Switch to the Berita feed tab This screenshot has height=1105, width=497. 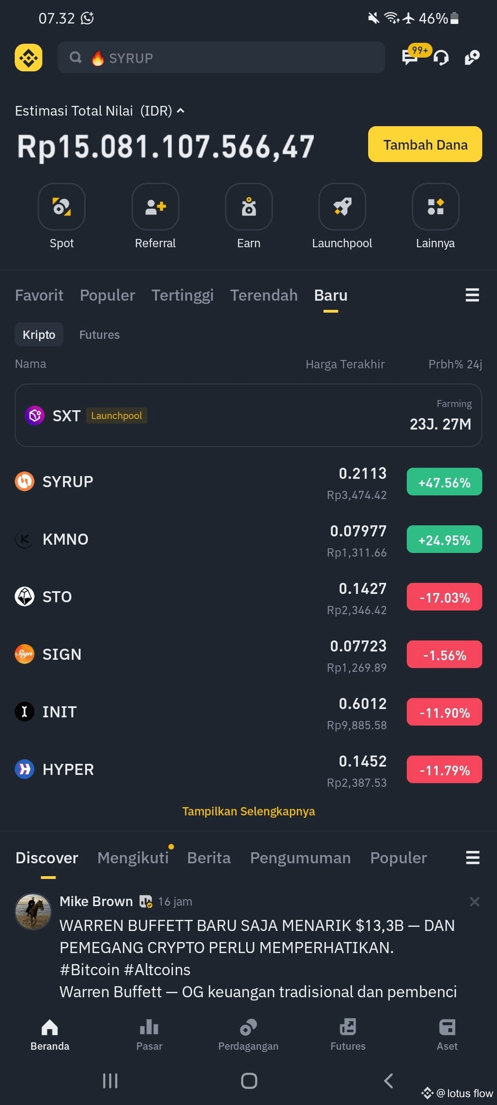click(209, 858)
